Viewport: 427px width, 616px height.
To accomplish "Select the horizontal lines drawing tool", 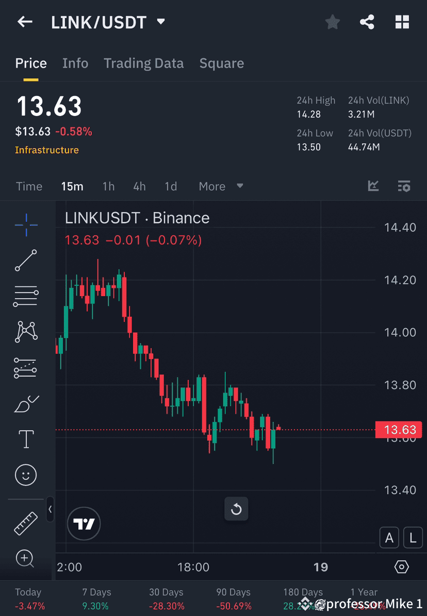I will point(26,296).
